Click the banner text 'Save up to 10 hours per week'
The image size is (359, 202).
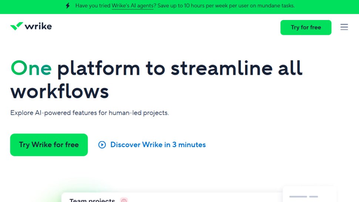(x=192, y=6)
